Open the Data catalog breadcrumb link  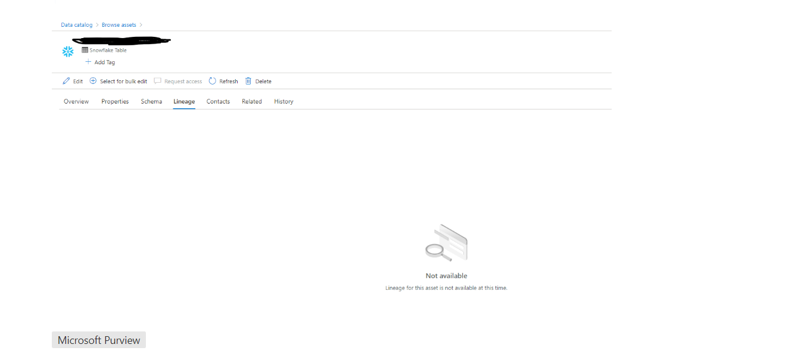(77, 25)
